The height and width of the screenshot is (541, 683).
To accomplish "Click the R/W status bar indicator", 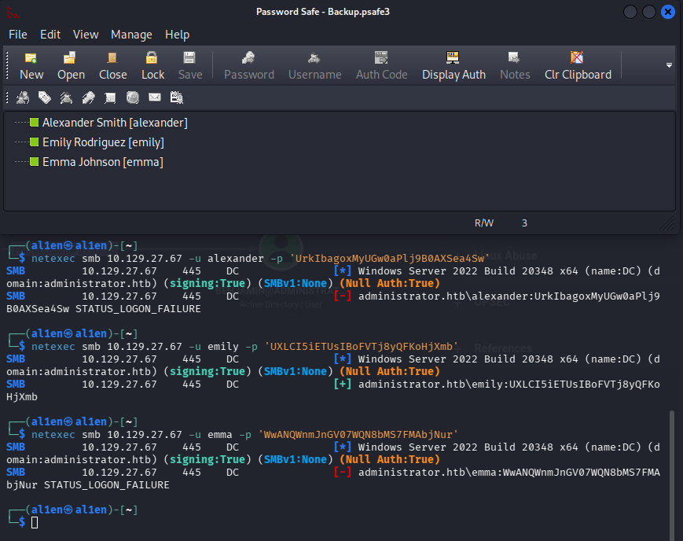I will pyautogui.click(x=484, y=223).
